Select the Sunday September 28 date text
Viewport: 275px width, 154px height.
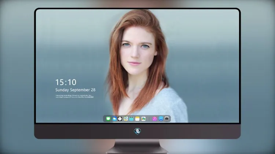(x=76, y=90)
